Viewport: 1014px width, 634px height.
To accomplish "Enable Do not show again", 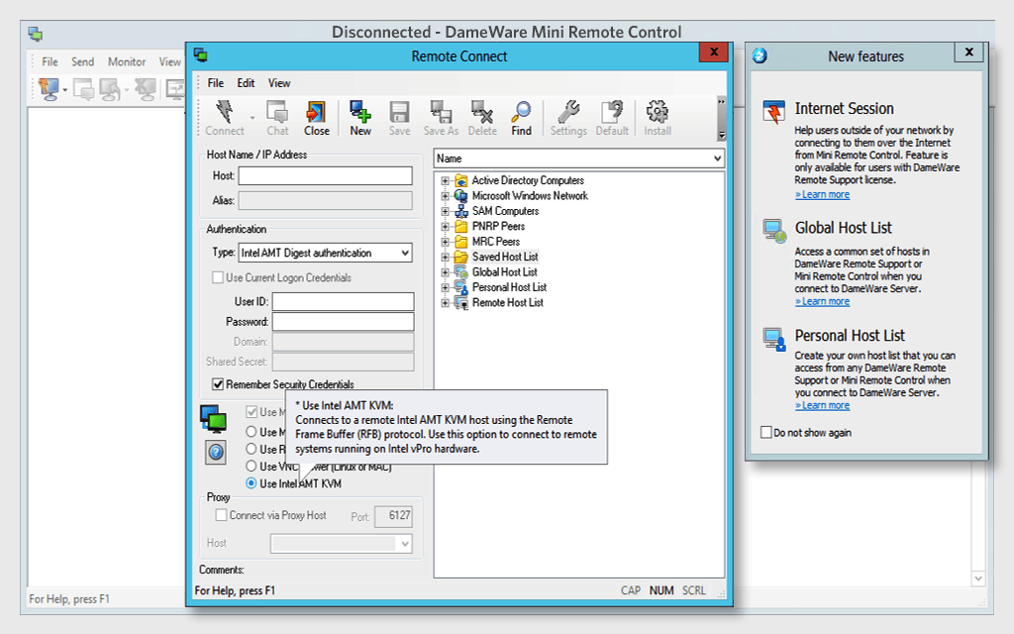I will point(764,432).
